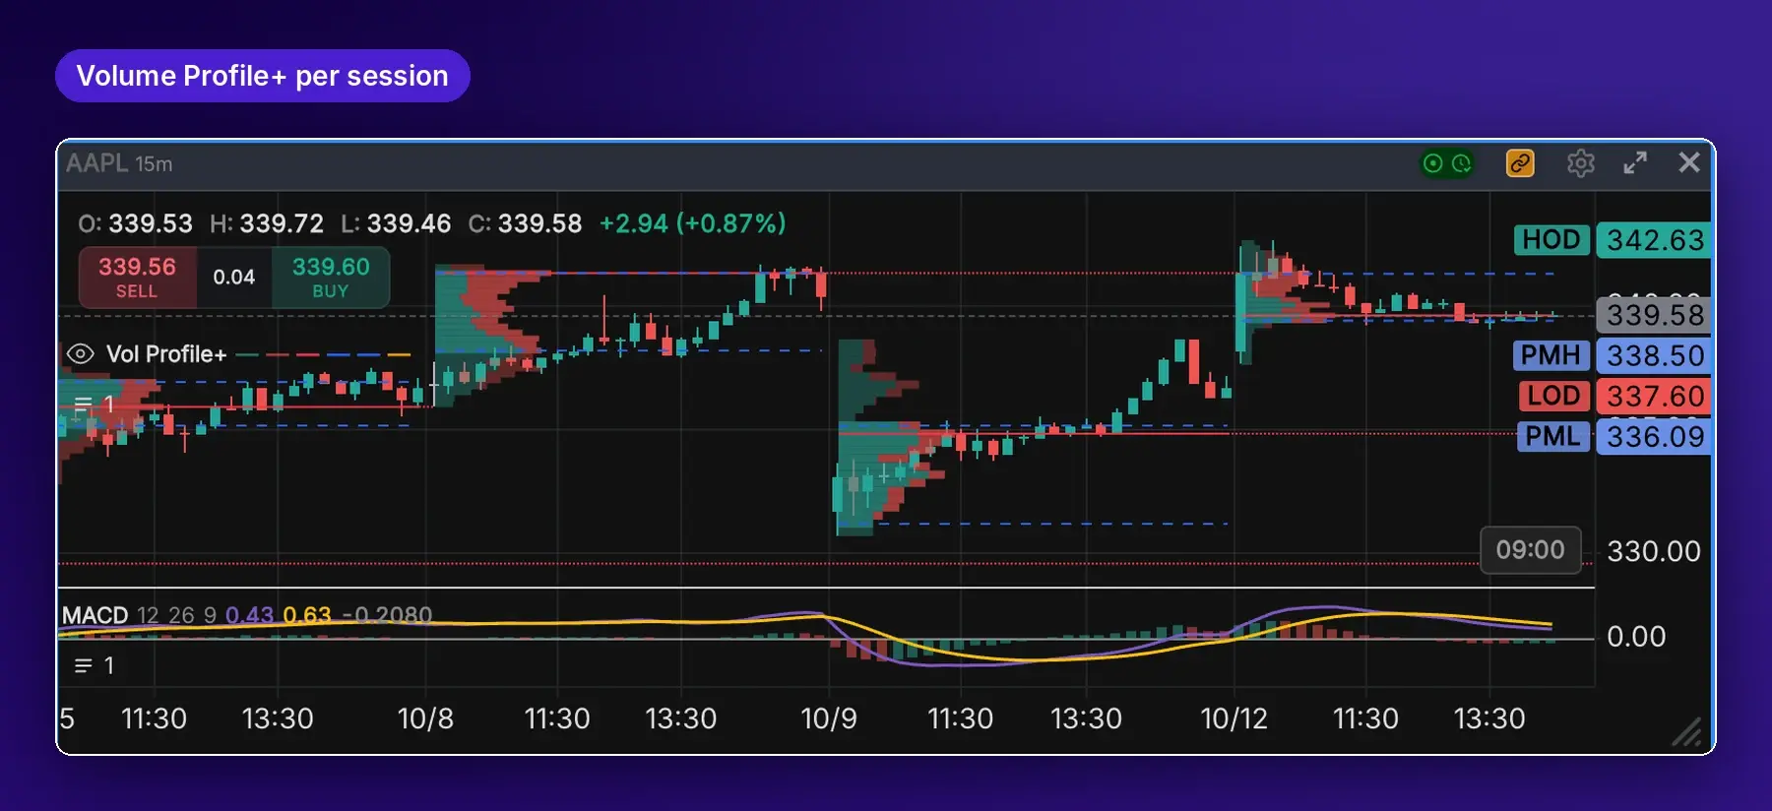Click the high price value 339.72
The width and height of the screenshot is (1772, 811).
(282, 223)
